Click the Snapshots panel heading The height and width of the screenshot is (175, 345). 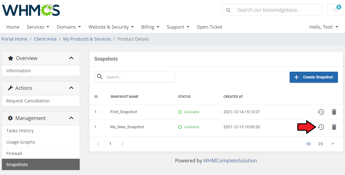point(106,59)
